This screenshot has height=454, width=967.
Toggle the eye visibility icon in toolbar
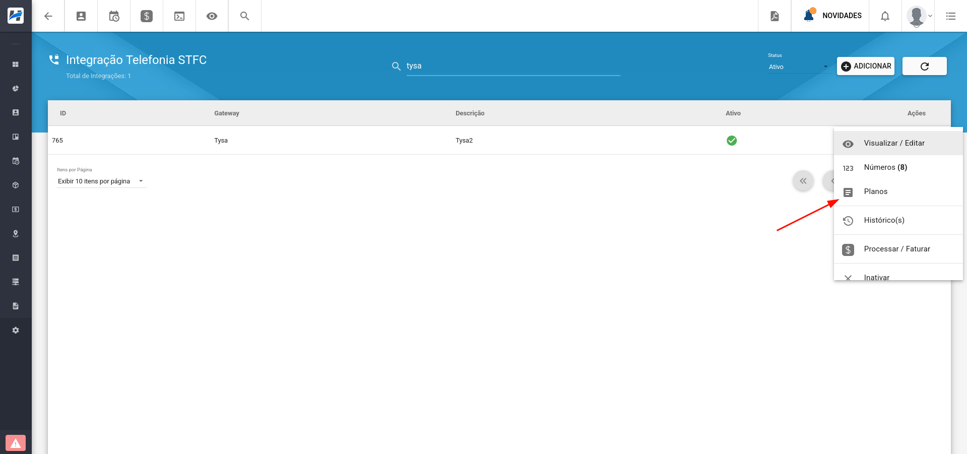click(212, 16)
